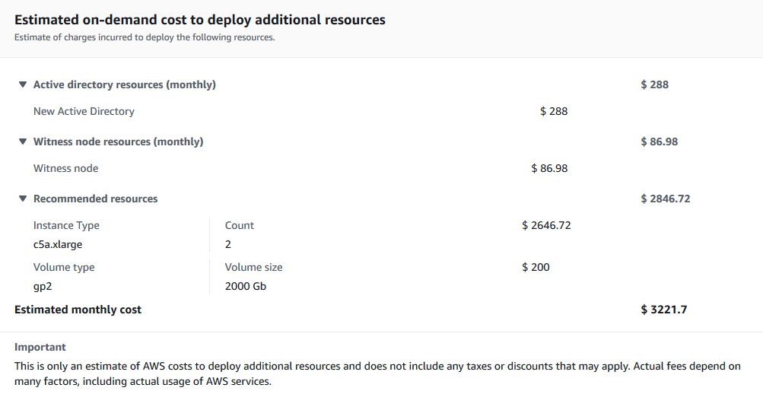Select the New Active Directory row label

(x=84, y=111)
